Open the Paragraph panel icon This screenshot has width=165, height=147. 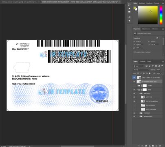pyautogui.click(x=129, y=21)
